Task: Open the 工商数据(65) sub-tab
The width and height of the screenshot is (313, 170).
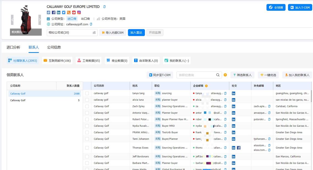Action: (89, 61)
